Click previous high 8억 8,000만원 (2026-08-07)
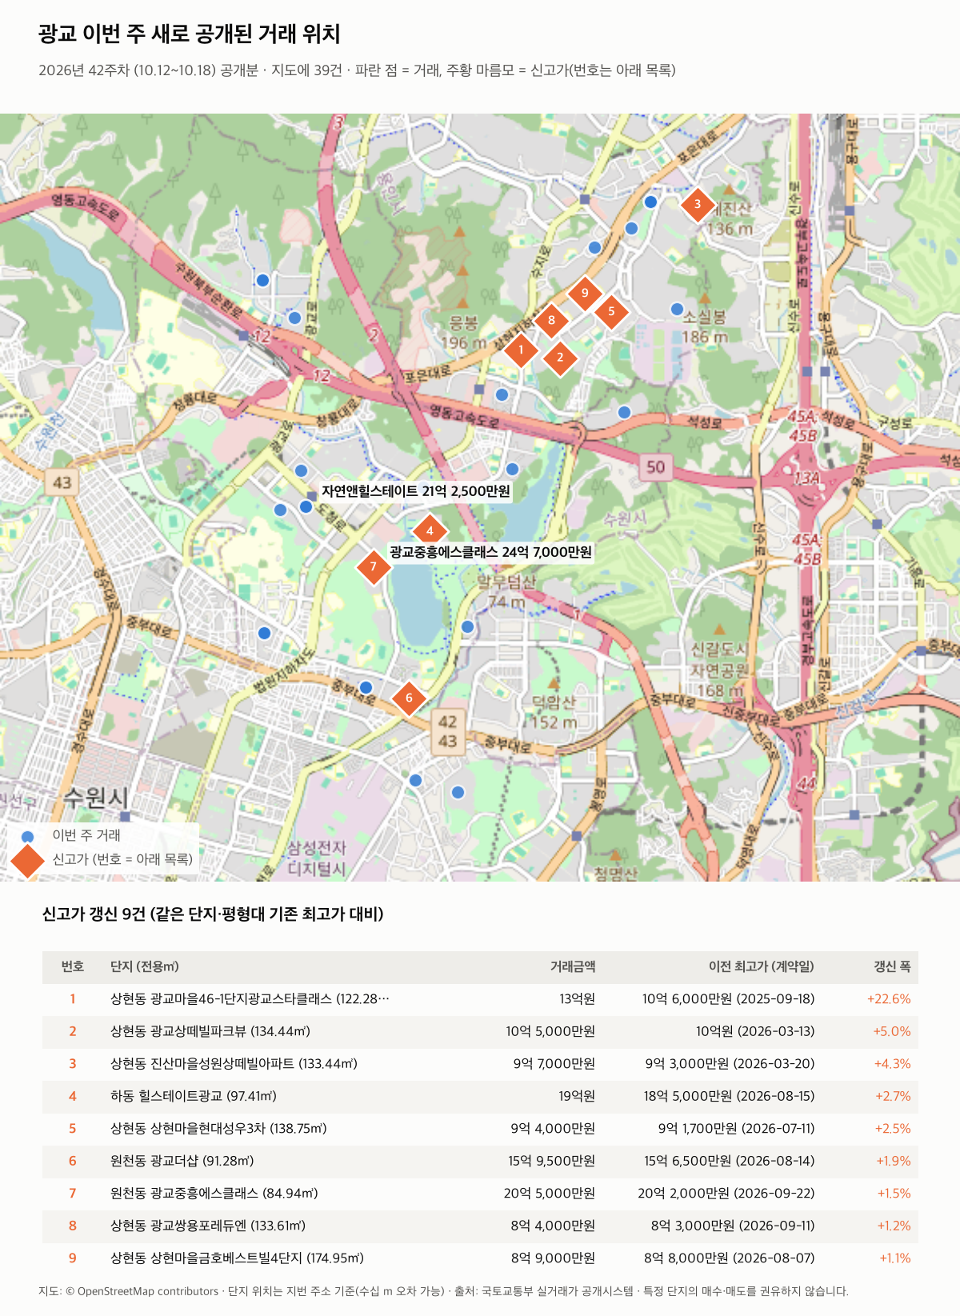 click(x=730, y=1258)
